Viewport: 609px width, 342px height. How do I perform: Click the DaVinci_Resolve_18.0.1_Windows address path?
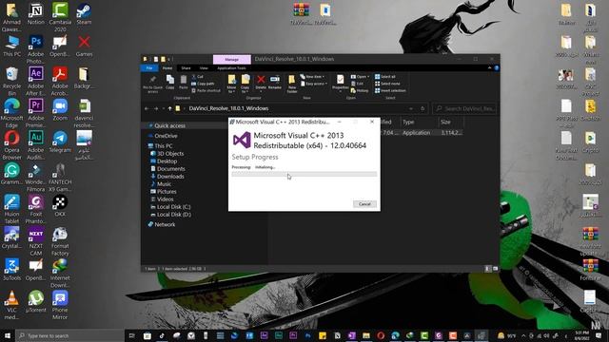tap(228, 108)
